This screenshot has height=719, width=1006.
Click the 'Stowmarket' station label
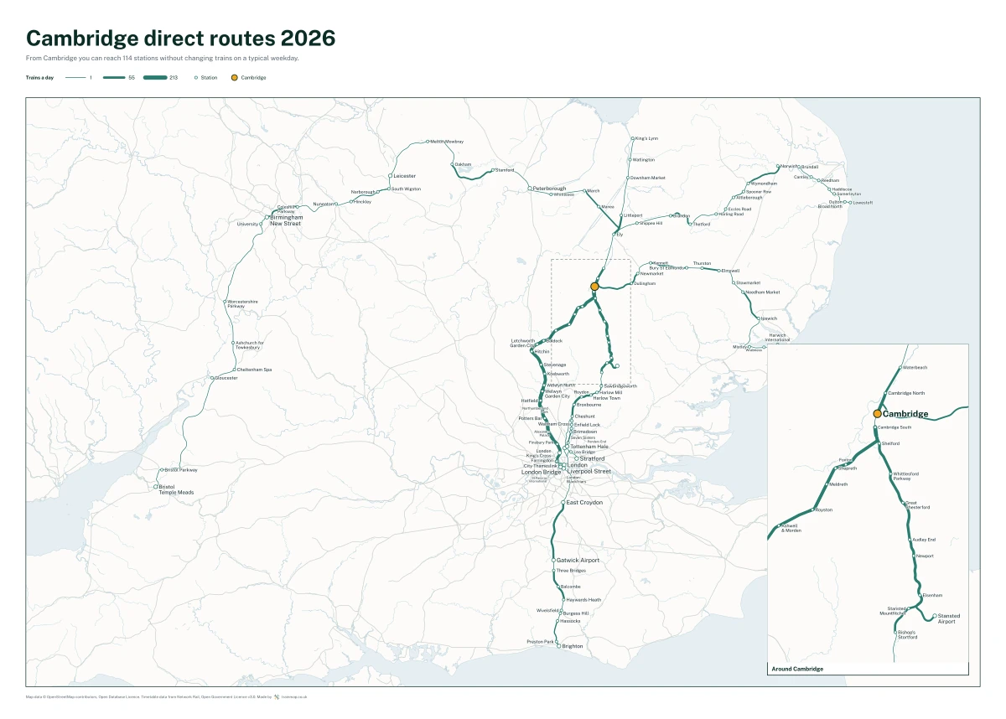click(x=749, y=282)
